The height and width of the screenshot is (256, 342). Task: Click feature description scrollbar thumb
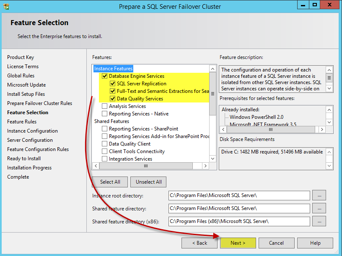pos(329,78)
